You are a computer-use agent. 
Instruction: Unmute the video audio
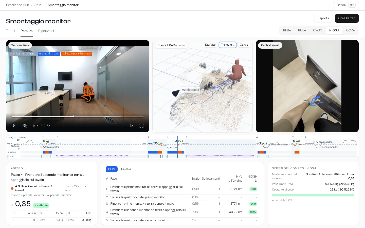tap(25, 126)
